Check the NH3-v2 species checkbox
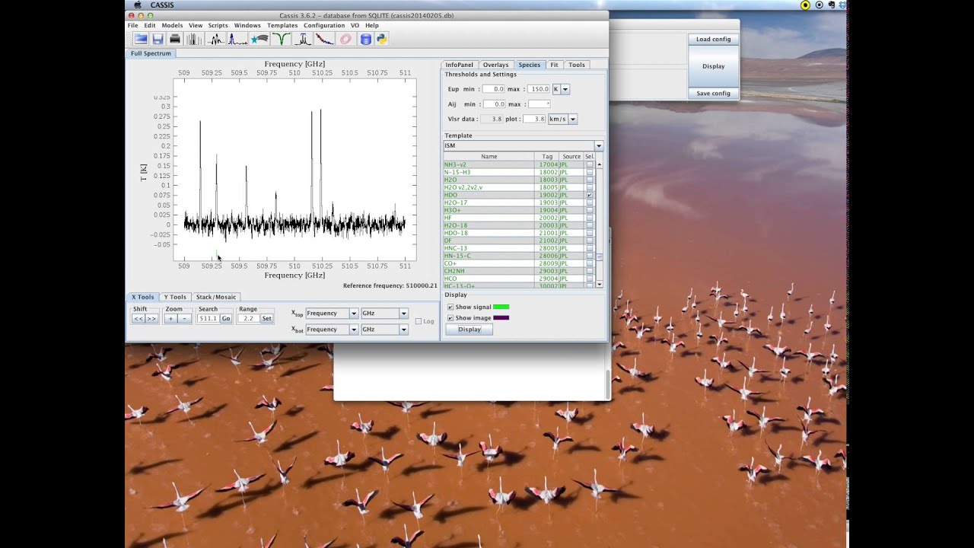This screenshot has width=974, height=548. 590,164
